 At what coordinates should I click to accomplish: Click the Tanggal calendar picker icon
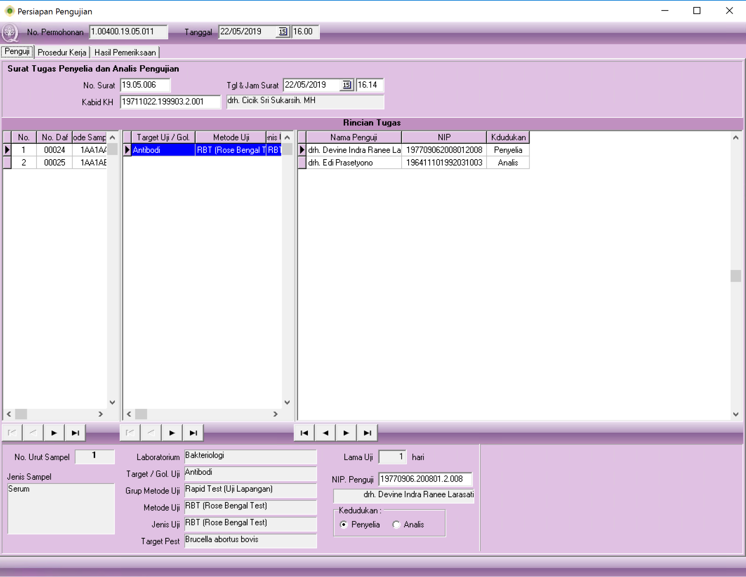[x=283, y=32]
